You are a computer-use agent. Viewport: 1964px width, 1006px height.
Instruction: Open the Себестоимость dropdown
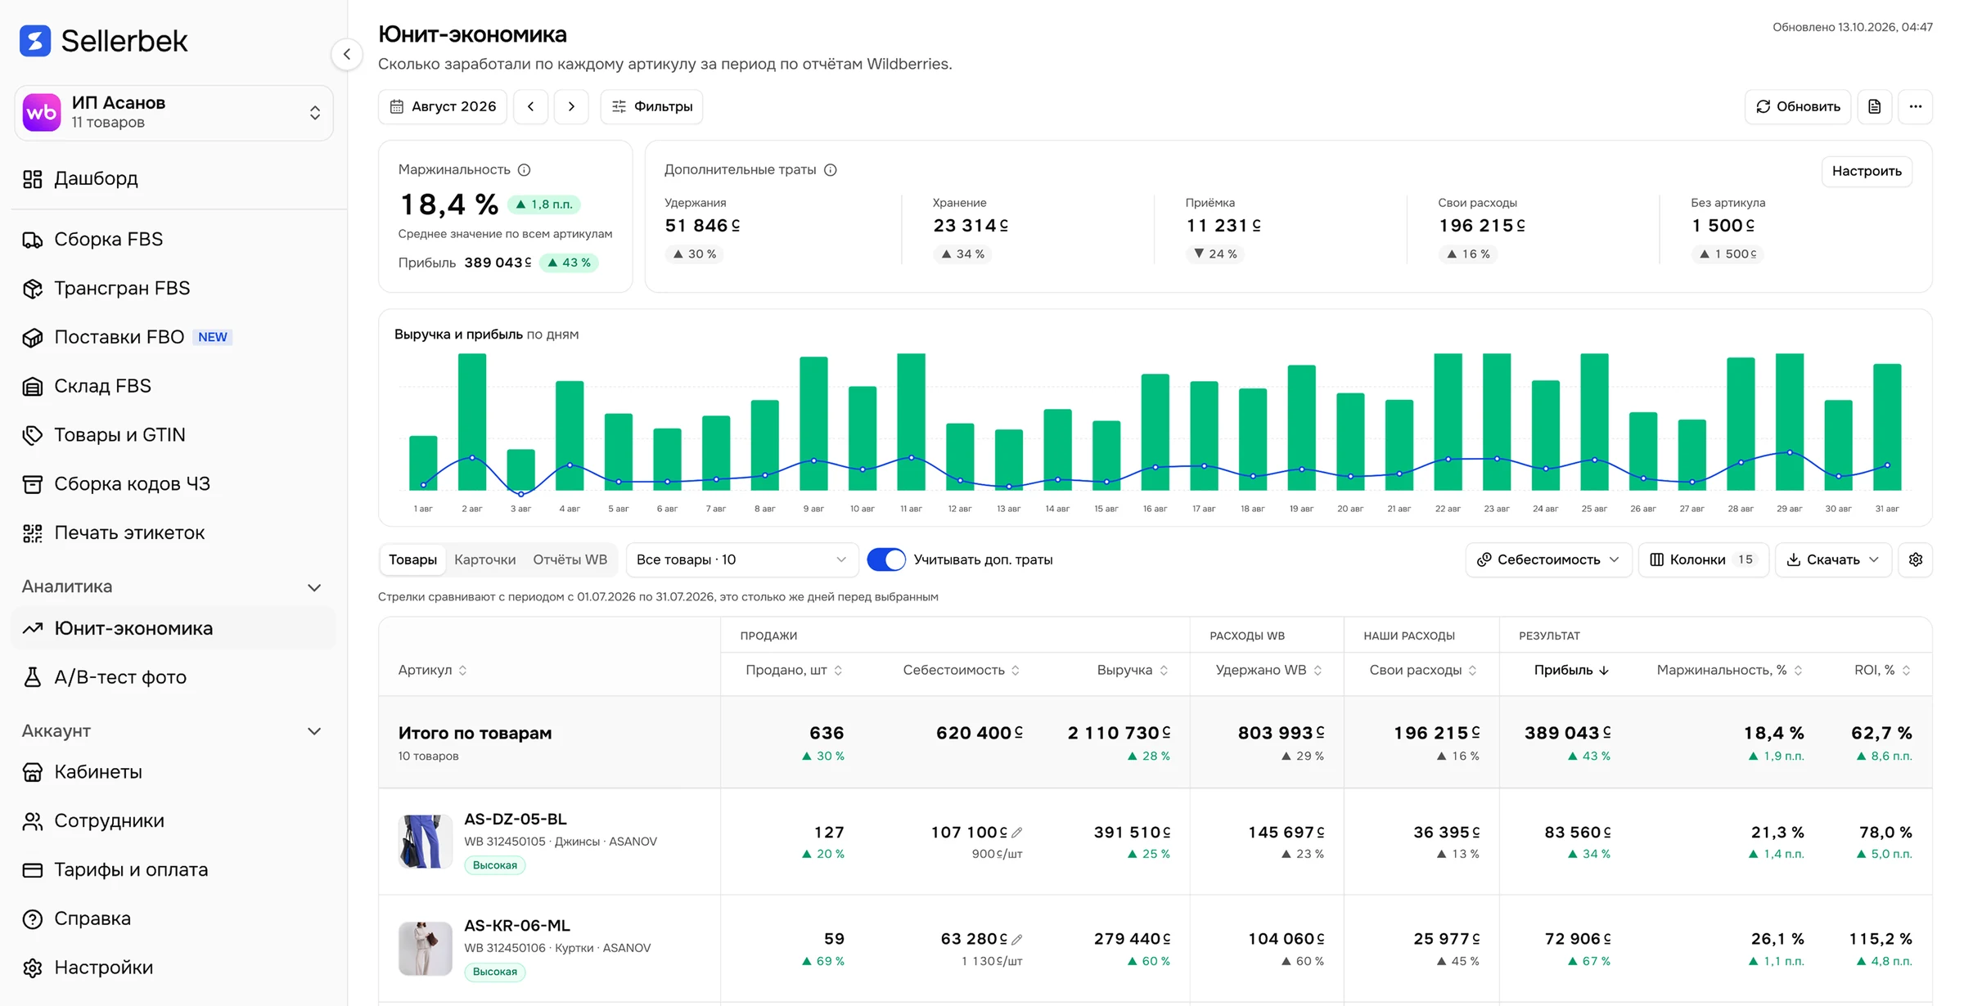point(1548,559)
